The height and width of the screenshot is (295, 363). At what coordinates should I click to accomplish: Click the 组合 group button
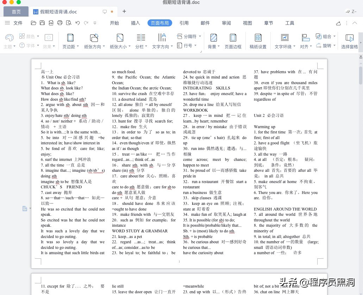tap(325, 36)
